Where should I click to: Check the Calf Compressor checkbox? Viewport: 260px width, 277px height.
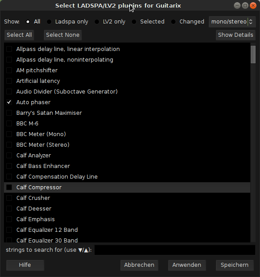[x=9, y=187]
